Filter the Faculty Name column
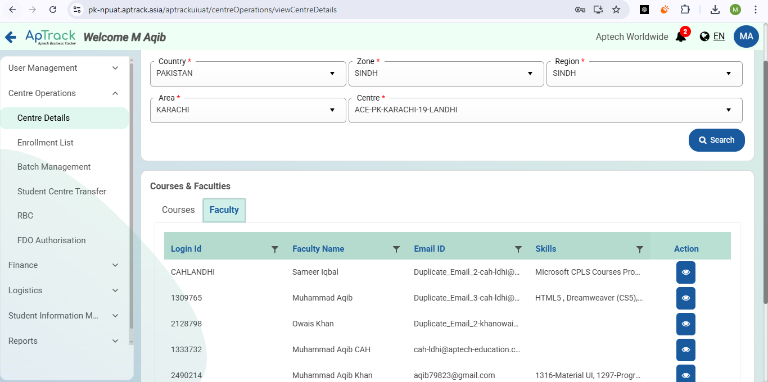This screenshot has height=382, width=768. click(x=396, y=249)
